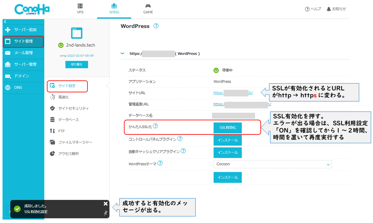
Task: Open サイト設定 submenu item
Action: tap(67, 86)
